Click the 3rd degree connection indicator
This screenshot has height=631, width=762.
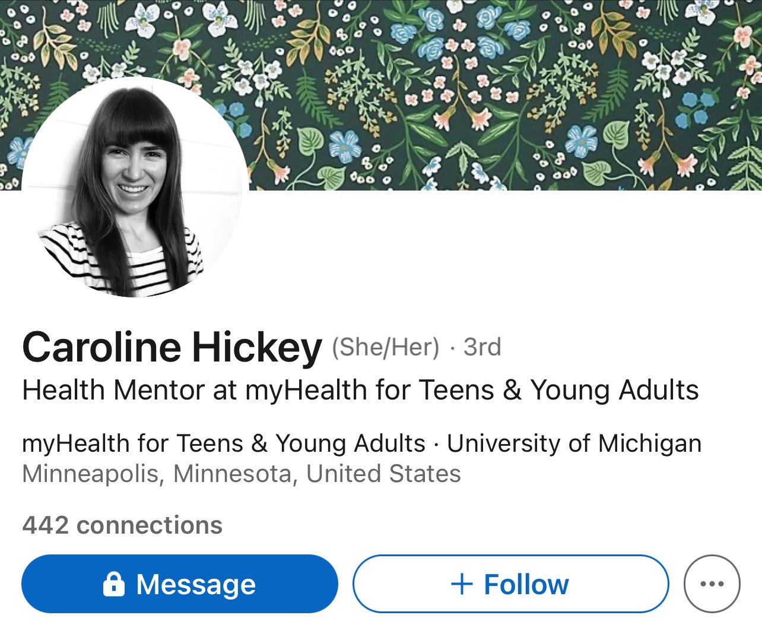click(480, 347)
